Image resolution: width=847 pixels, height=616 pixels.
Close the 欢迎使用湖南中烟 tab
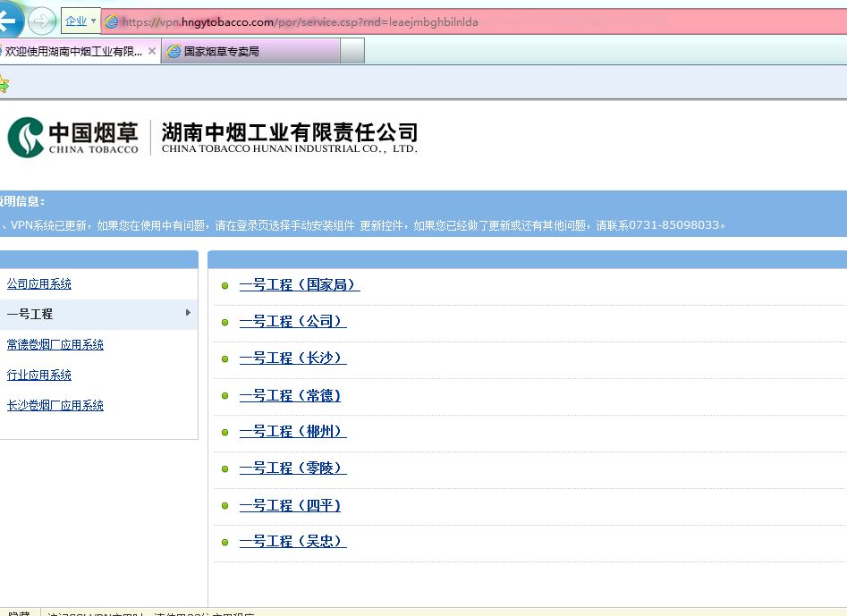point(152,51)
